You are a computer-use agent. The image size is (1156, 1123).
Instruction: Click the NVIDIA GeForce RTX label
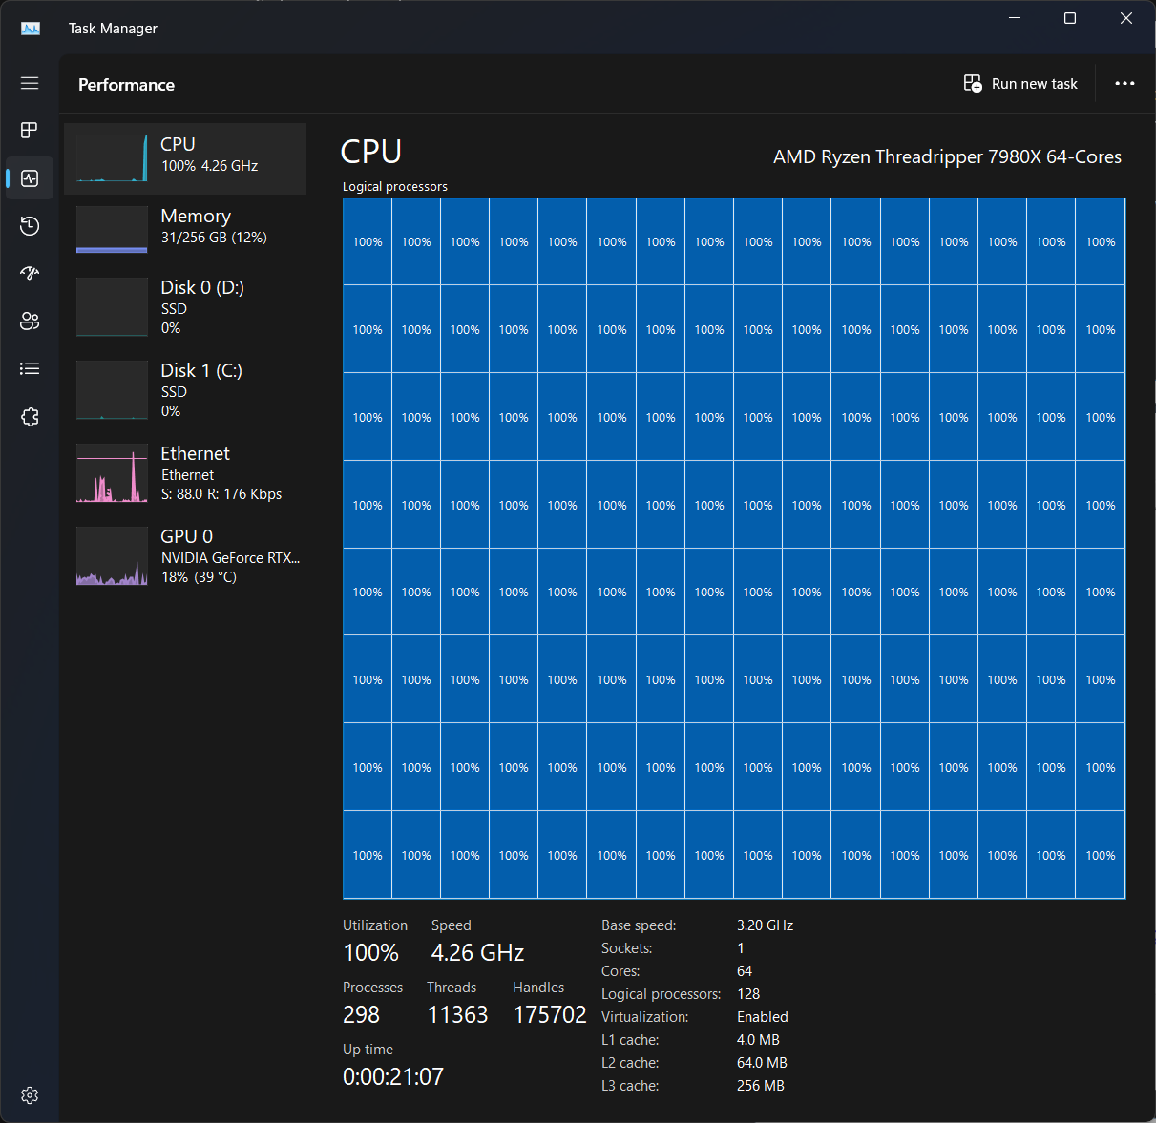(x=230, y=558)
